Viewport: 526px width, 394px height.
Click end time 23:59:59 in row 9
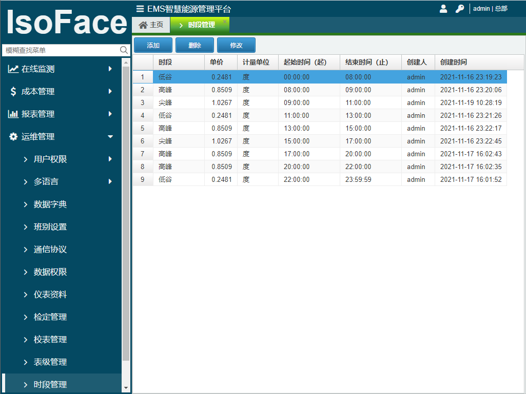[x=358, y=179]
